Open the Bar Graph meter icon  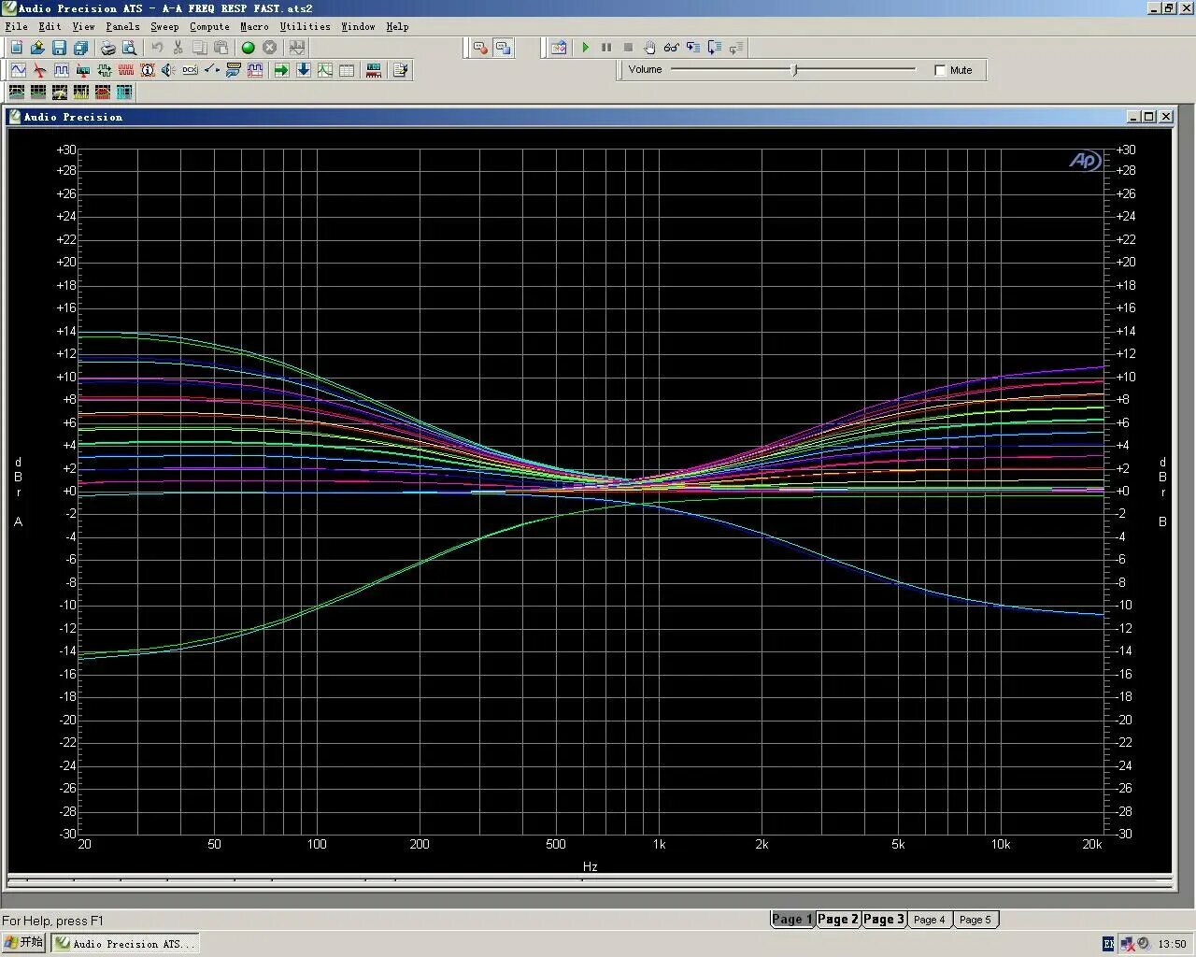[373, 70]
